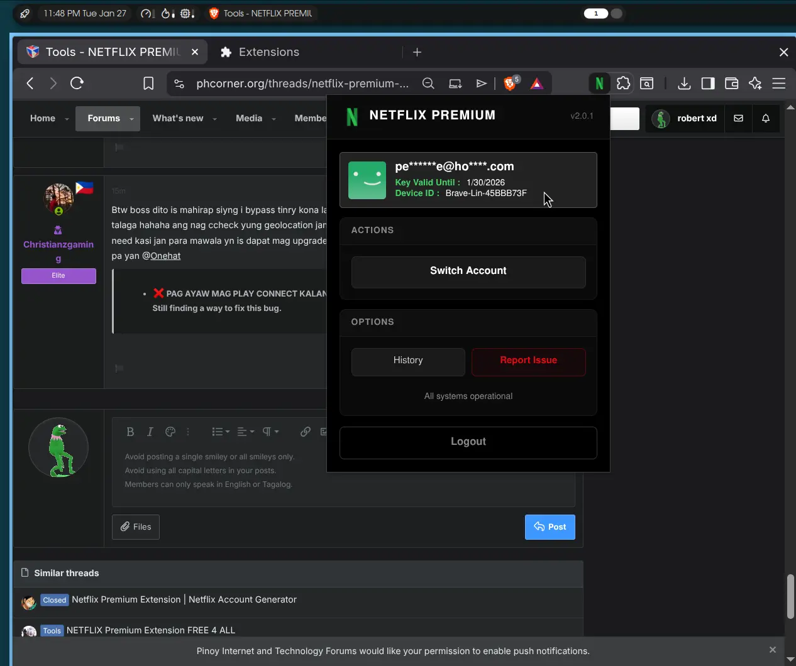
Task: Click the zoom magnifier icon in address bar
Action: (x=428, y=84)
